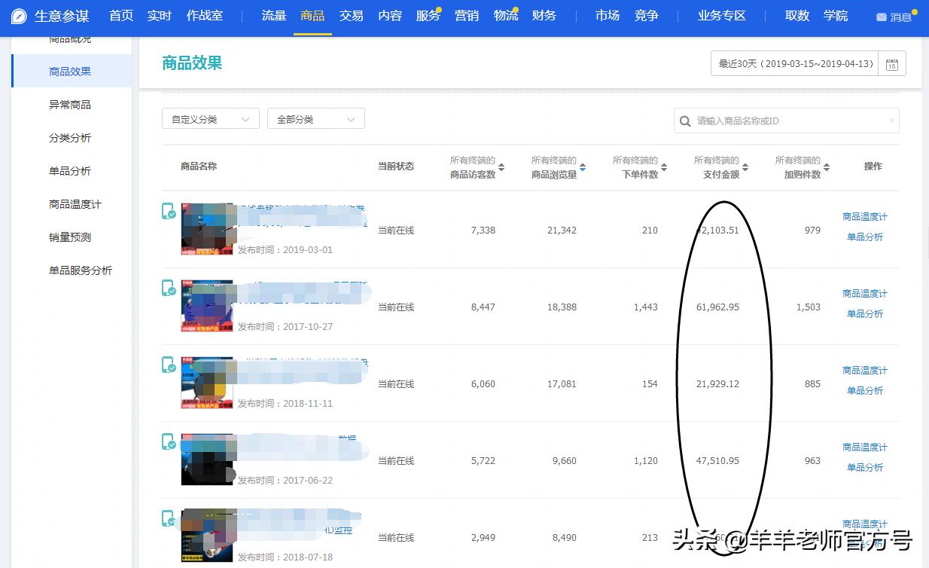Image resolution: width=929 pixels, height=568 pixels.
Task: Click the 生意参谋 logo icon
Action: pos(17,15)
